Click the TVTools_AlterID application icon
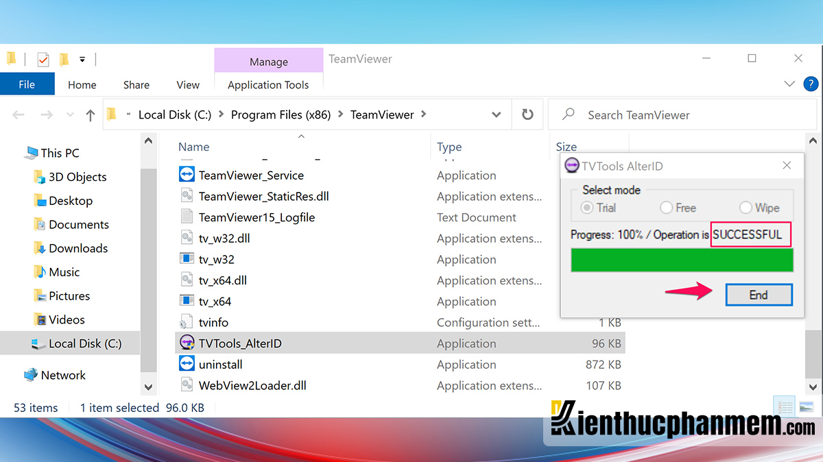 tap(187, 343)
